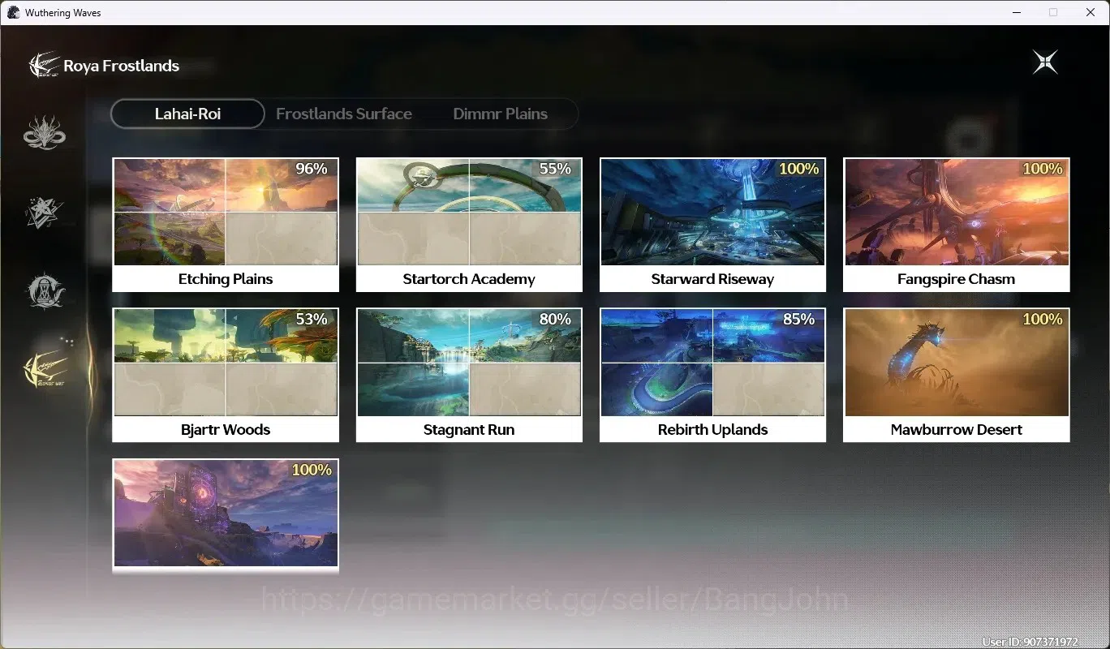
Task: Click the Starward Riseway name label
Action: pyautogui.click(x=712, y=279)
